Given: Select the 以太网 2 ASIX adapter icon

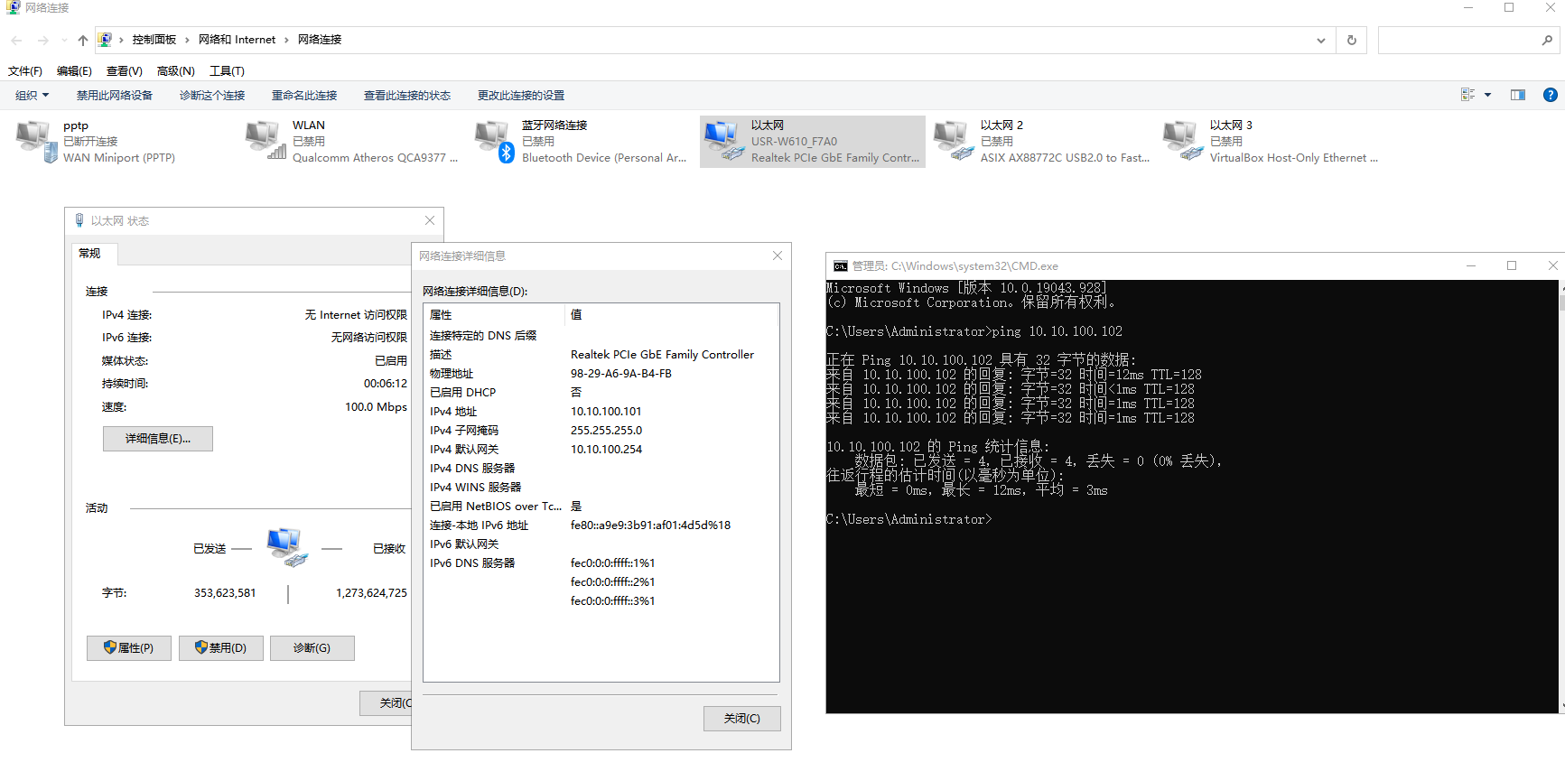Looking at the screenshot, I should coord(954,142).
